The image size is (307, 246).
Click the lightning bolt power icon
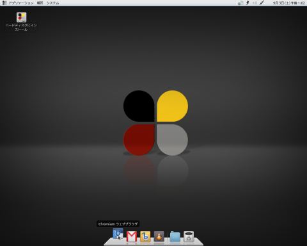248,3
